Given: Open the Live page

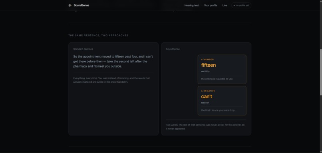Looking at the screenshot, I should pyautogui.click(x=225, y=5).
